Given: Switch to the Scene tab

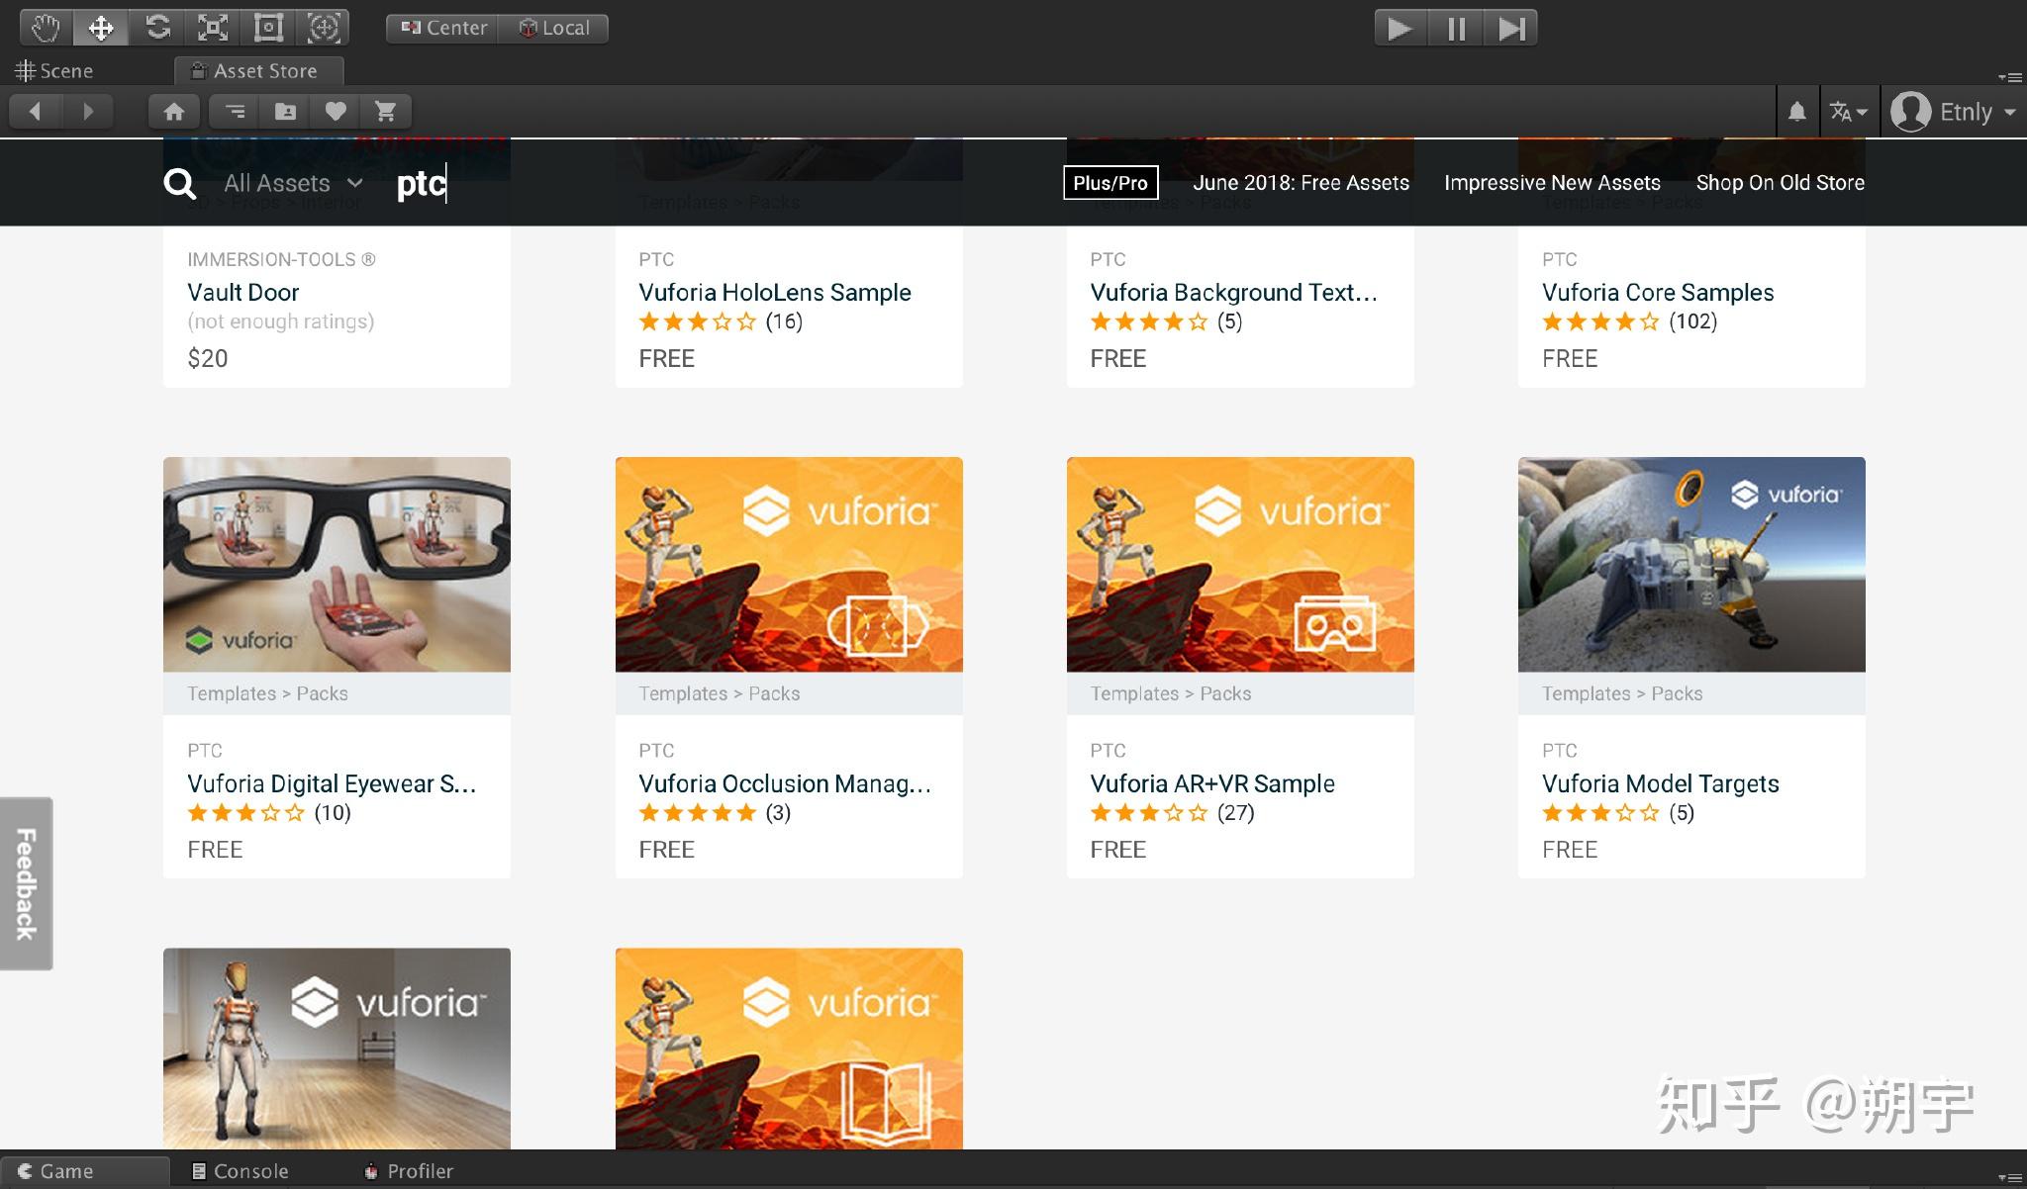Looking at the screenshot, I should [55, 71].
